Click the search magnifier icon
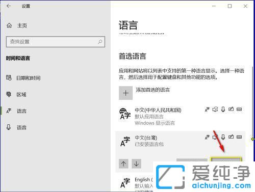 coord(100,42)
